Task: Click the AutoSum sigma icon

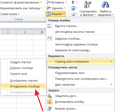Action: point(73,2)
